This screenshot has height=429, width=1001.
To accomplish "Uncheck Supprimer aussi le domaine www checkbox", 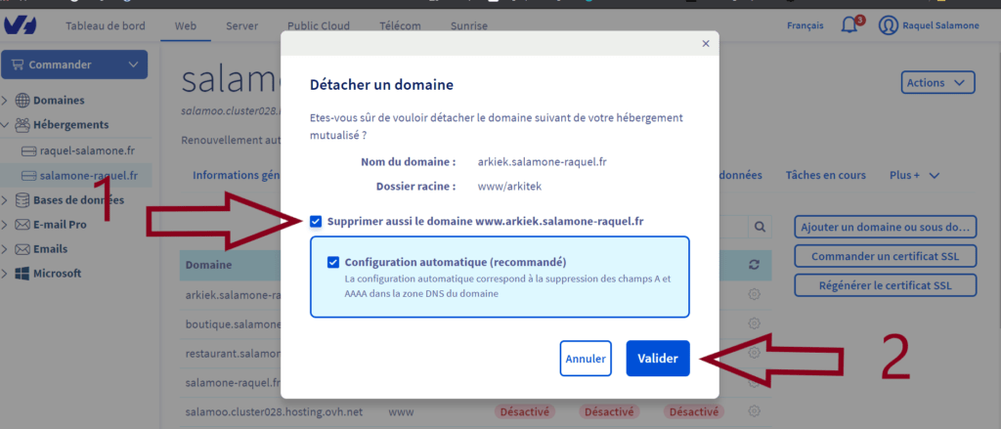I will pyautogui.click(x=316, y=222).
